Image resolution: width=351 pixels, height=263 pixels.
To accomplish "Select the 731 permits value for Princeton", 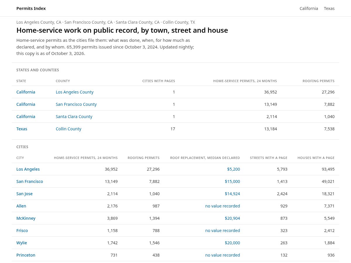I will coord(114,255).
